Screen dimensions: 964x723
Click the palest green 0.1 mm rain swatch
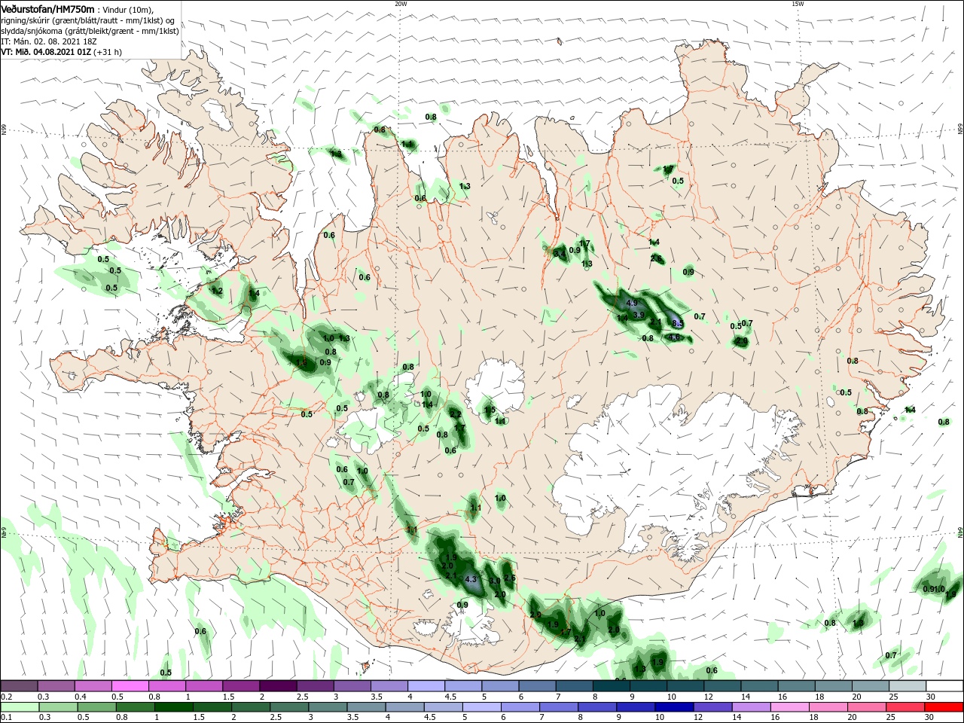pyautogui.click(x=20, y=707)
